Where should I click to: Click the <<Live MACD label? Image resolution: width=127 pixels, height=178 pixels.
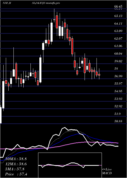107,171
